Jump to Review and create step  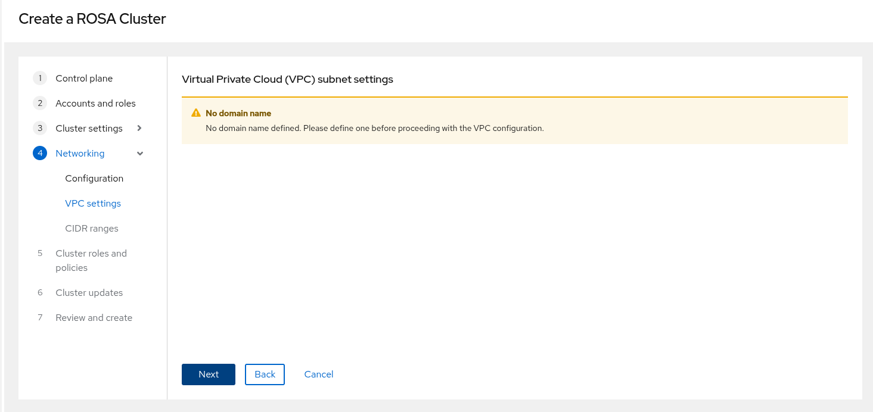tap(94, 318)
